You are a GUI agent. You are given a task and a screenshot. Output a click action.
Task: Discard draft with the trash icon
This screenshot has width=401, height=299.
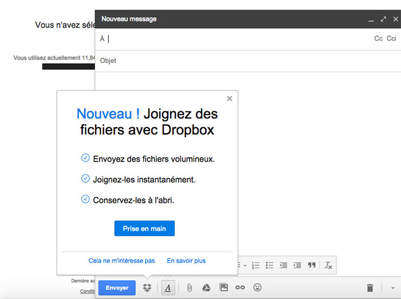pyautogui.click(x=370, y=288)
